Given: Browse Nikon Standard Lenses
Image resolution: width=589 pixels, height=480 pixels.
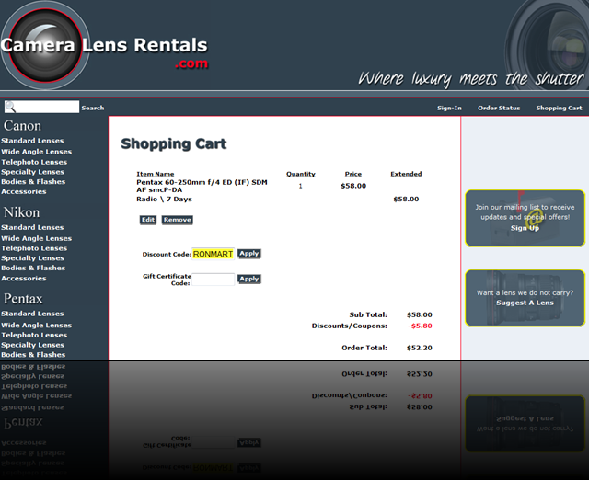Looking at the screenshot, I should click(32, 227).
